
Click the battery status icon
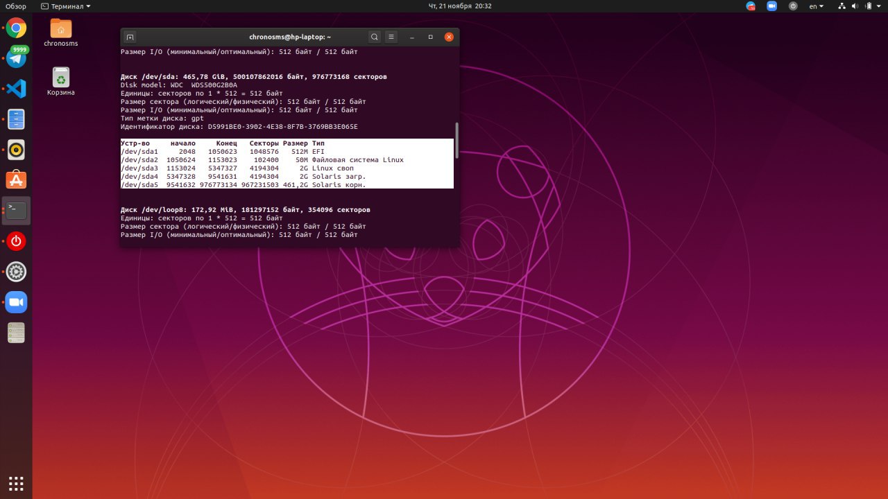870,6
